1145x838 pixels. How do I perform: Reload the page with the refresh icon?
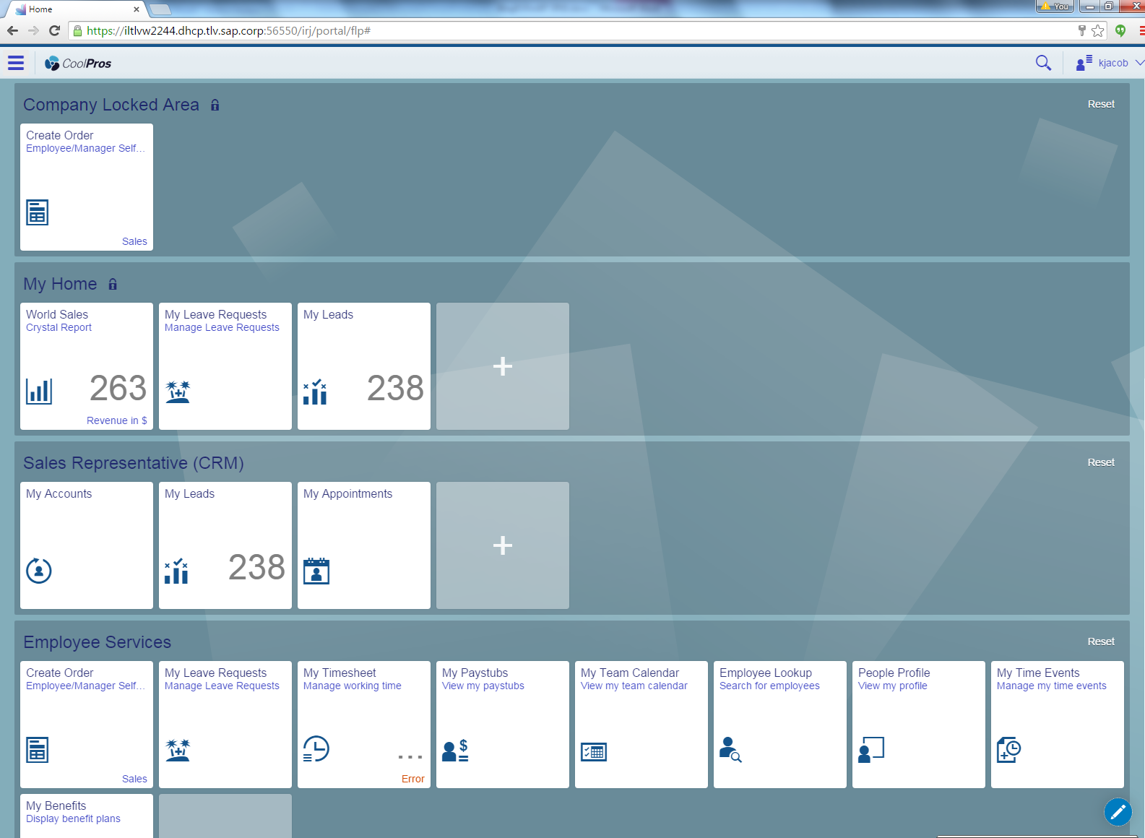click(x=54, y=30)
